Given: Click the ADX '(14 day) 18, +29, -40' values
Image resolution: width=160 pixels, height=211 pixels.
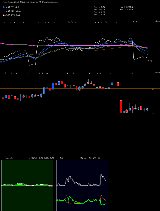Looking at the screenshot, I should [x=90, y=158].
